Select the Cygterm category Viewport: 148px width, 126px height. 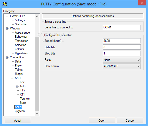[x=20, y=111]
